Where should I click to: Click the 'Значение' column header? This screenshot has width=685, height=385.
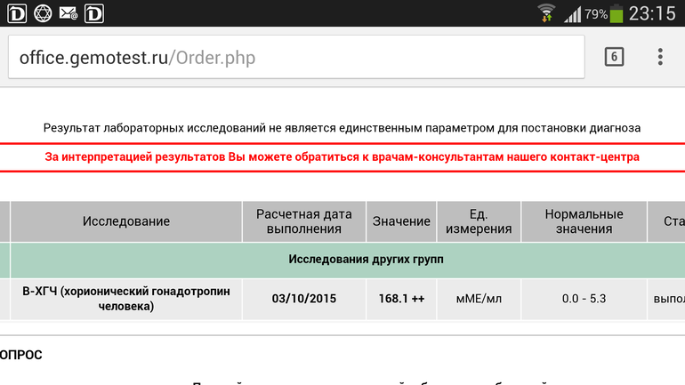(x=401, y=221)
